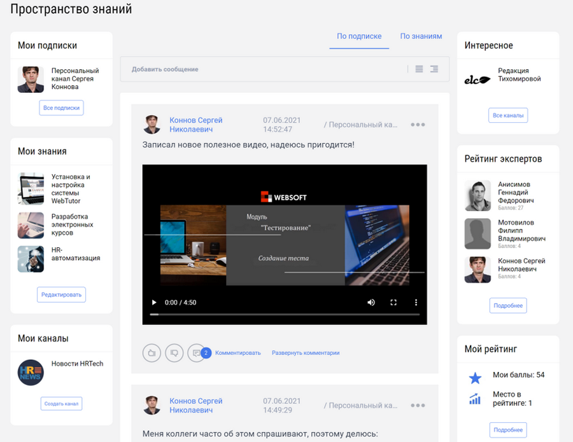Запустите видео кнопкой воспроизведения
Viewport: 573px width, 442px height.
pyautogui.click(x=153, y=303)
